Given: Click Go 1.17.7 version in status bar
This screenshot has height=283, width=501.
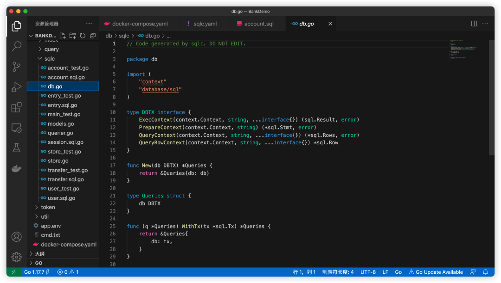Looking at the screenshot, I should click(37, 272).
